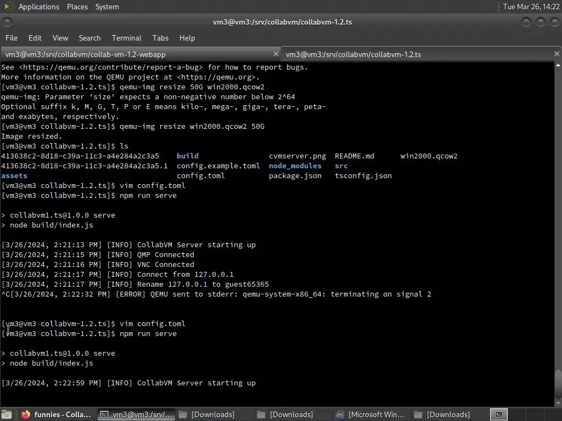
Task: Open the terminal Search menu
Action: pyautogui.click(x=89, y=38)
